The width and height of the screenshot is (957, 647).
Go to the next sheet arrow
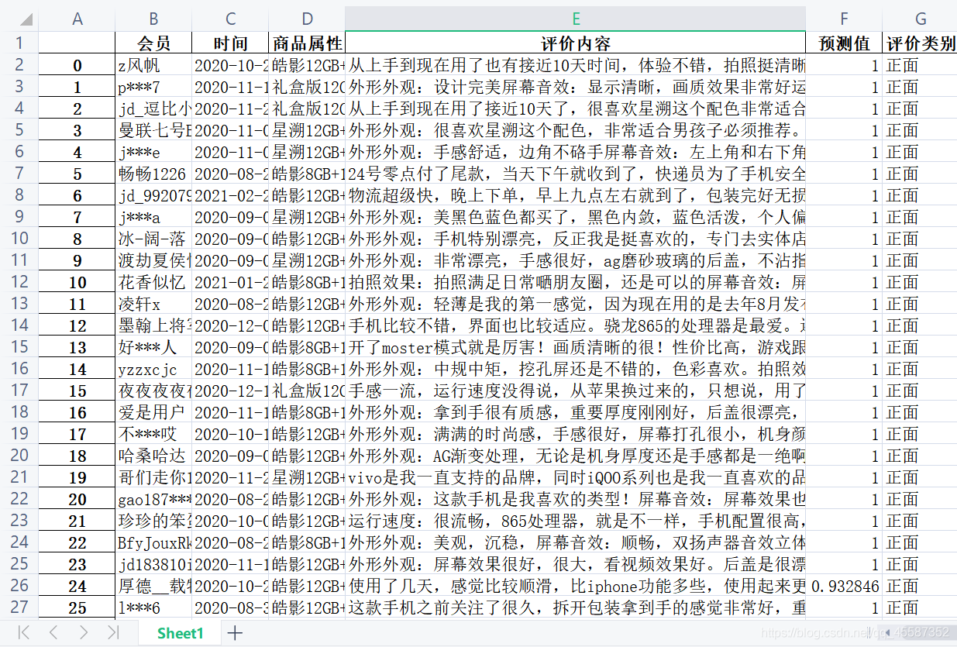tap(83, 633)
